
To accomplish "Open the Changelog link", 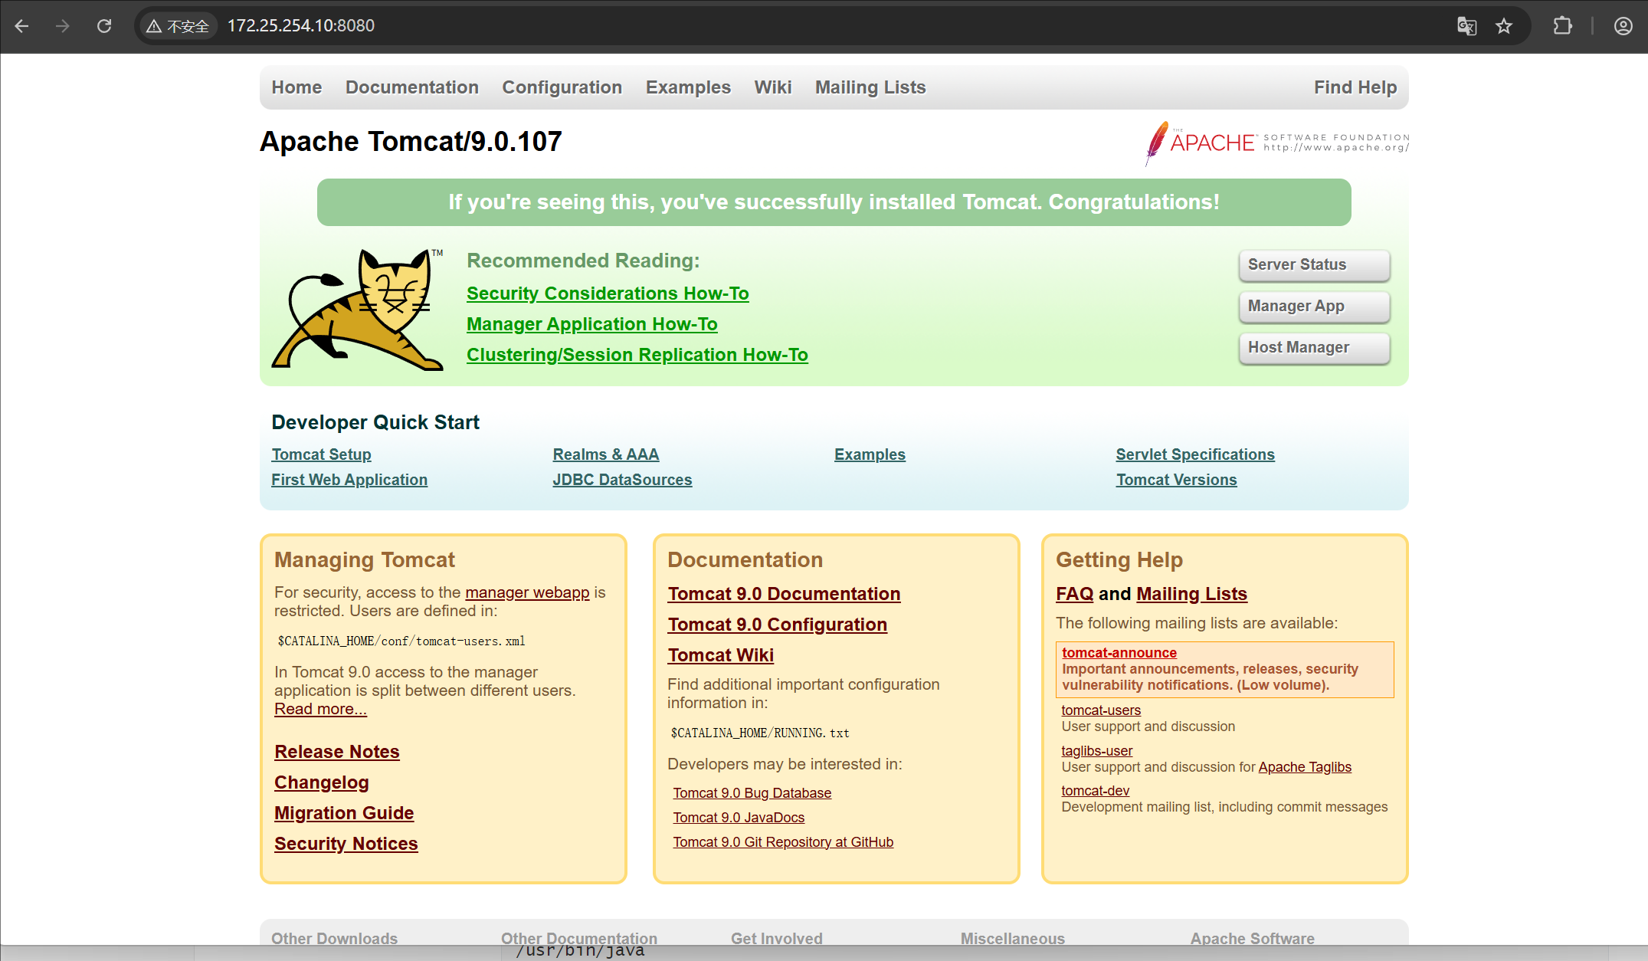I will [x=322, y=782].
